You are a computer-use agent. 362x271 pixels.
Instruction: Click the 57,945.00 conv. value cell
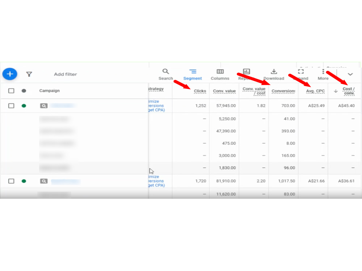point(226,106)
